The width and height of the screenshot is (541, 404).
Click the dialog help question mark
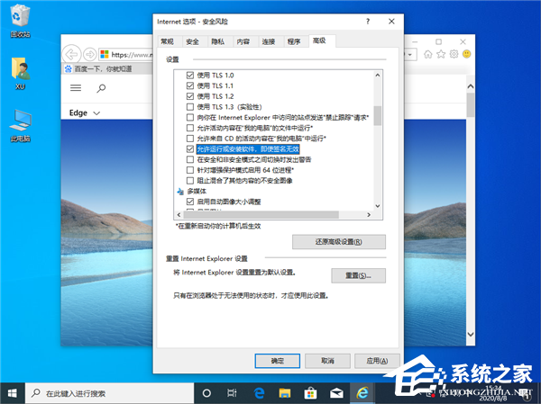pyautogui.click(x=368, y=22)
